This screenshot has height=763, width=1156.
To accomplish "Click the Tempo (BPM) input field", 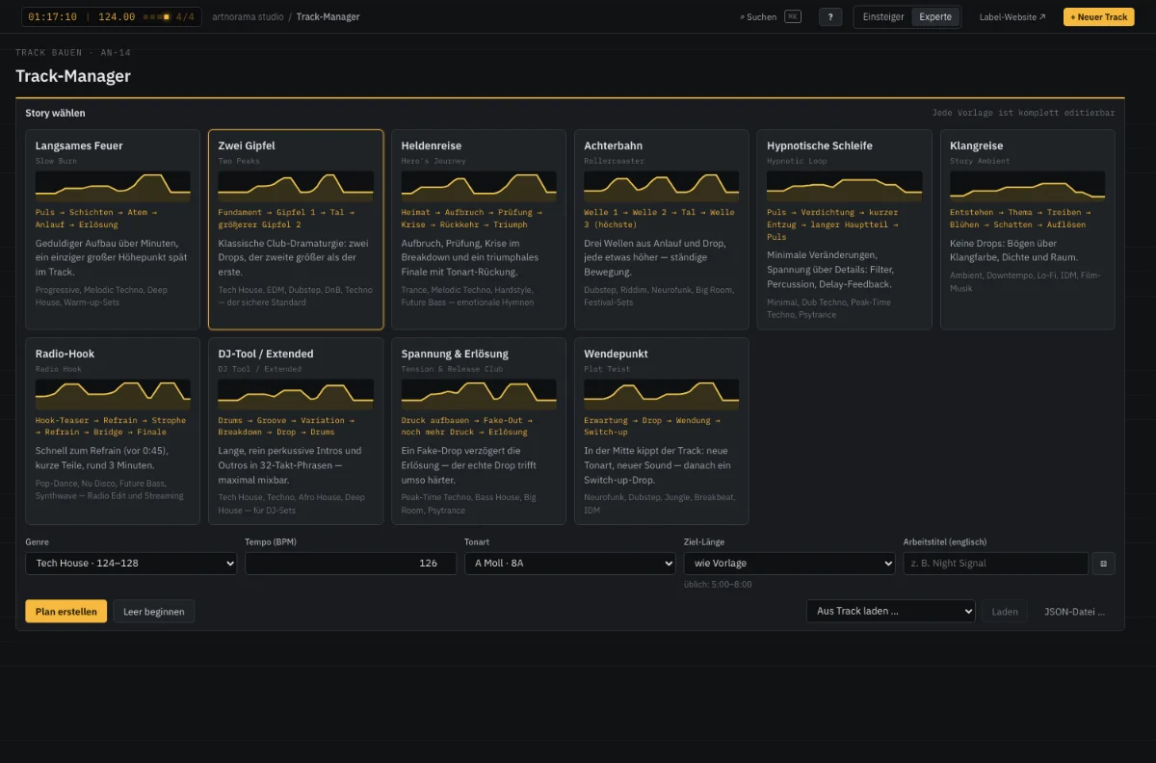I will [351, 563].
